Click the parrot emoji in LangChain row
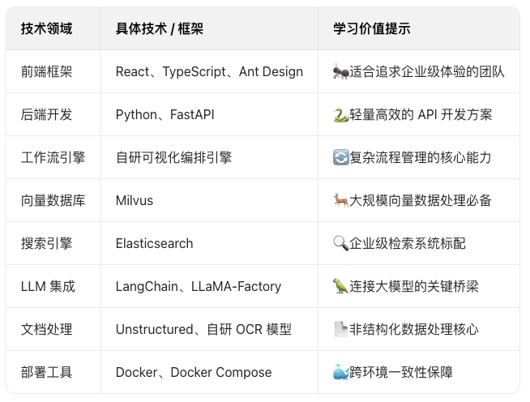Image resolution: width=530 pixels, height=402 pixels. [340, 286]
